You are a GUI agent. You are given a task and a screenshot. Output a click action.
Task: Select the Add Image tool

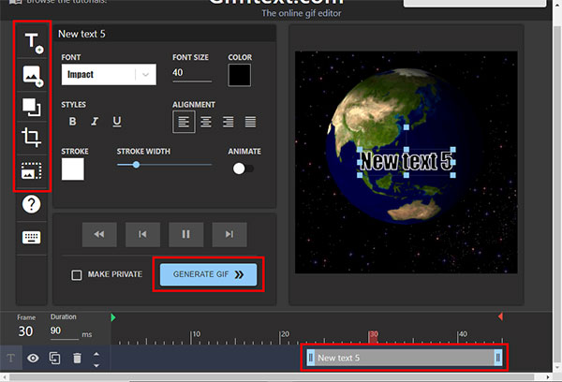[32, 75]
